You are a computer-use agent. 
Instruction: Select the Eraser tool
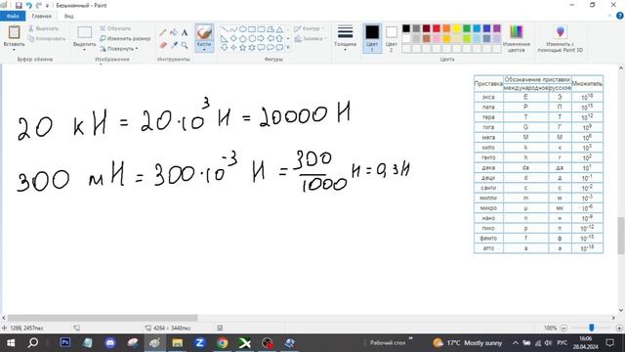pos(163,45)
